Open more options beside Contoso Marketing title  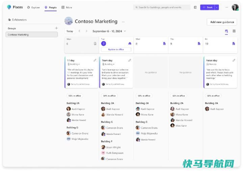tap(123, 22)
